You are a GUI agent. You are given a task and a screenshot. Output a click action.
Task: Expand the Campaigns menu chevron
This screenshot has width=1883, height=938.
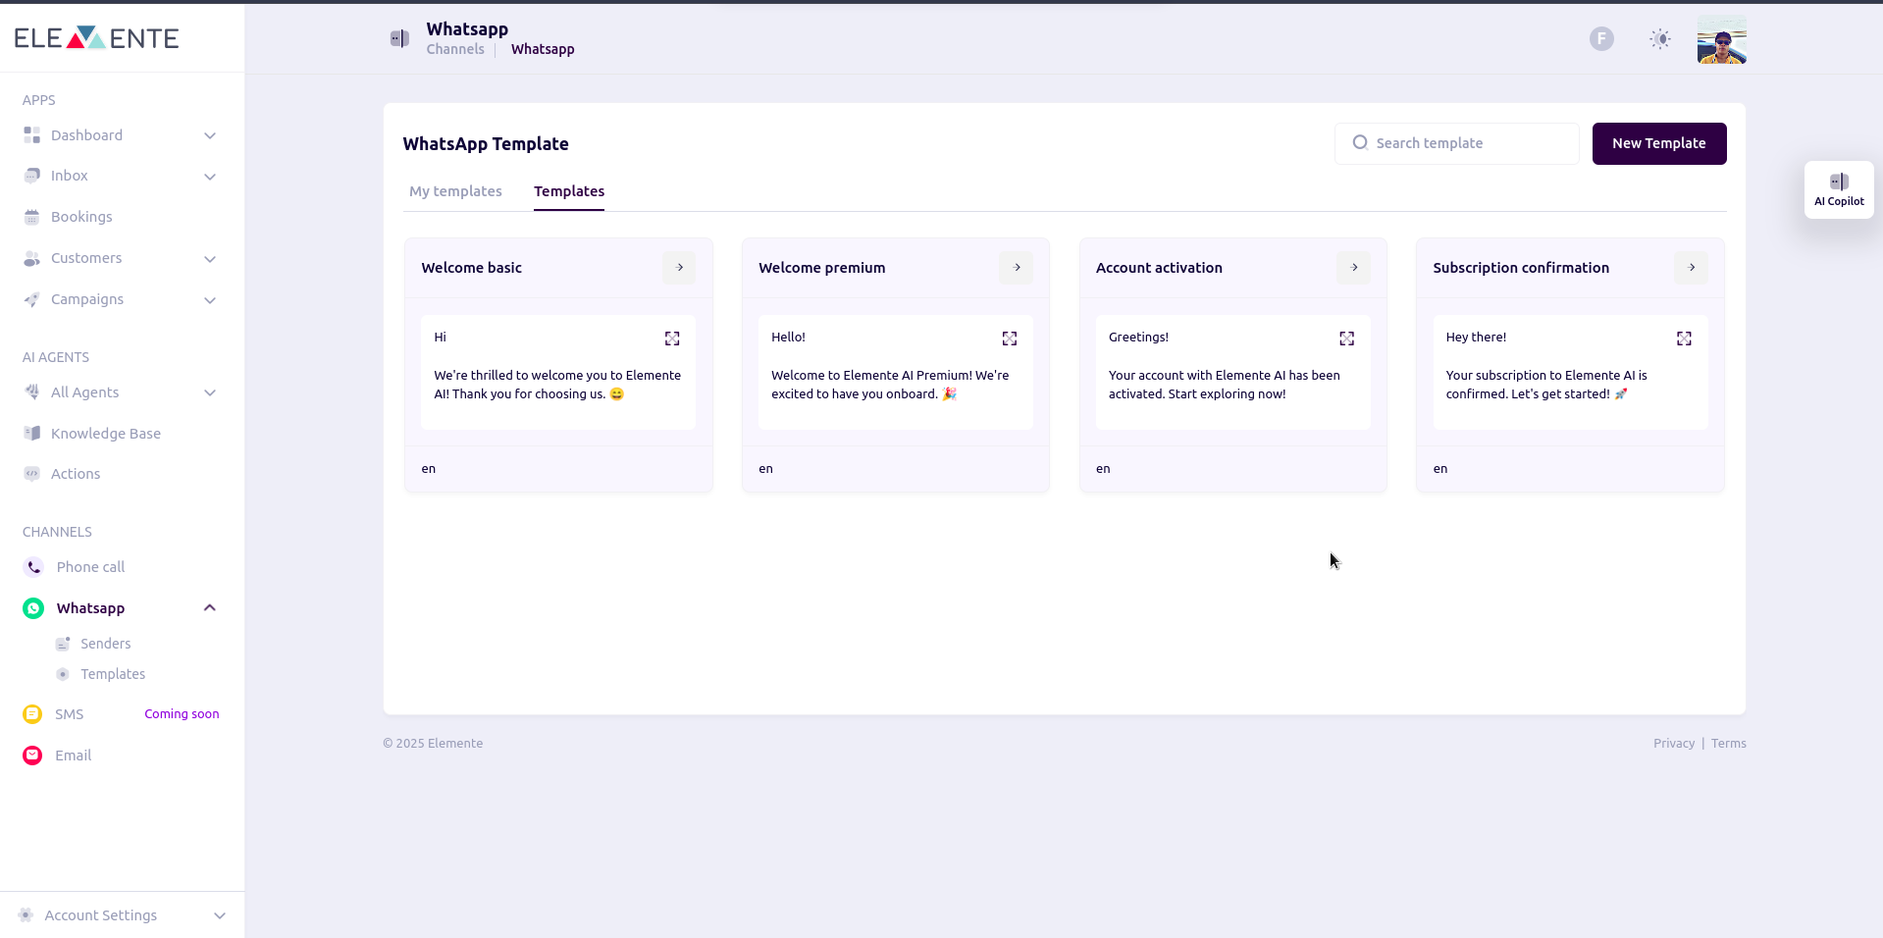click(210, 300)
